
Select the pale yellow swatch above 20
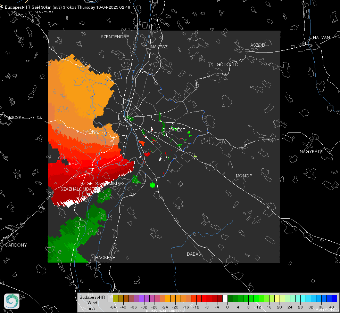click(277, 298)
